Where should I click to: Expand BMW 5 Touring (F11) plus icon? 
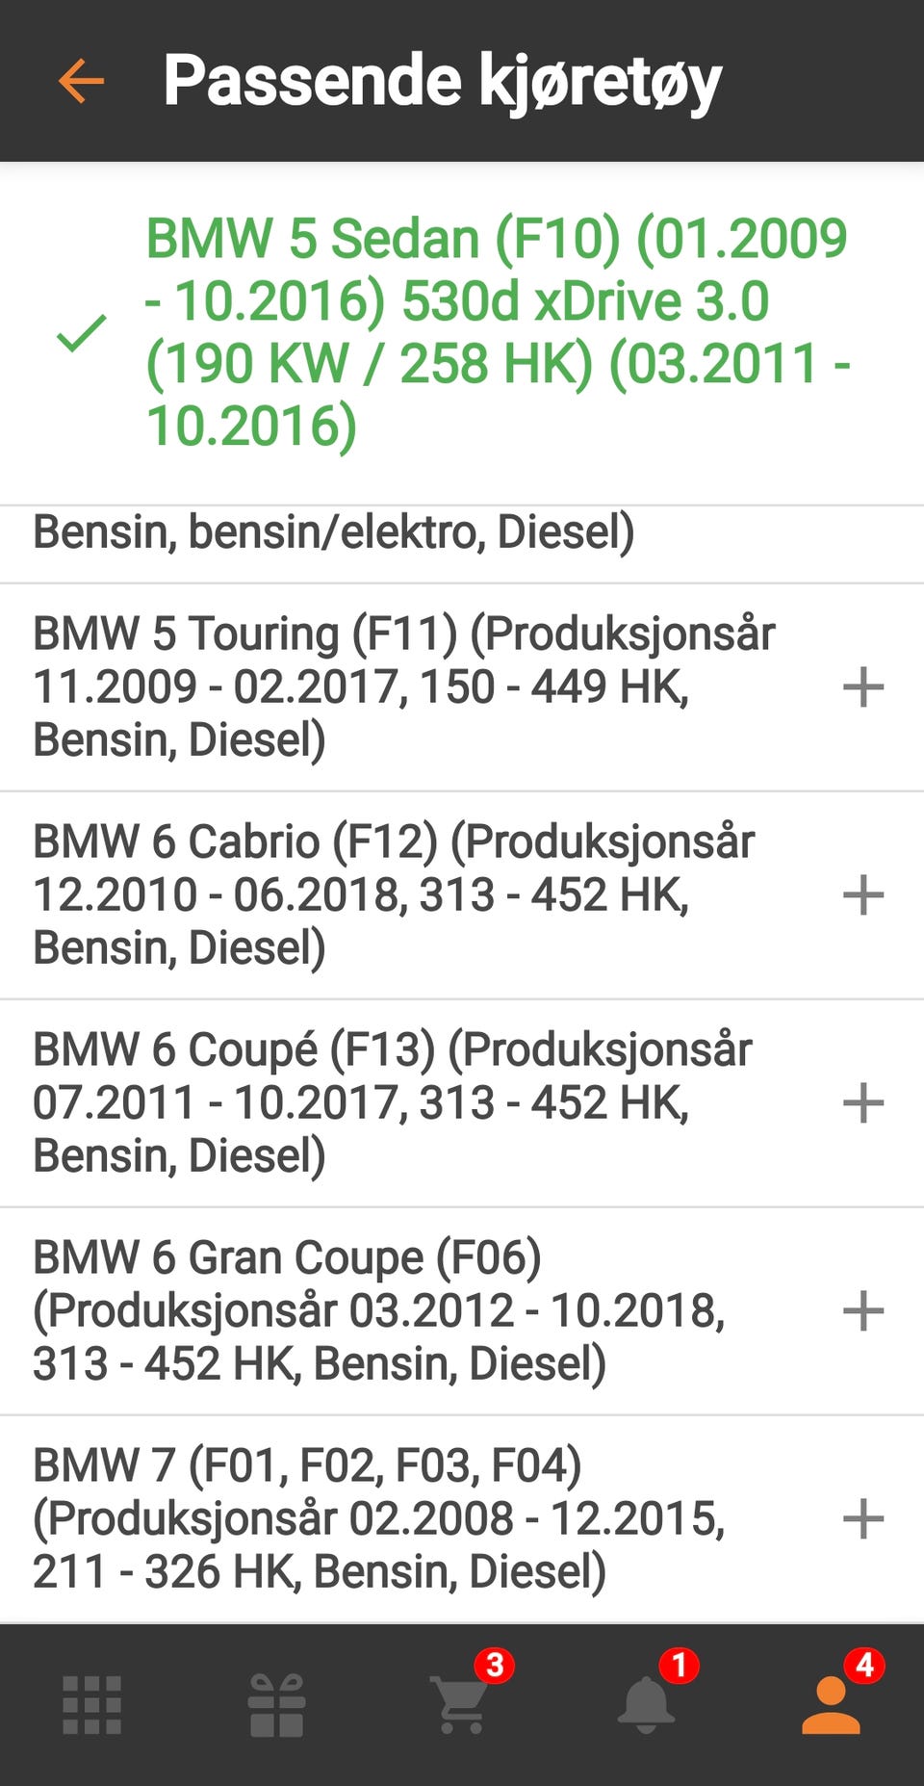click(862, 687)
